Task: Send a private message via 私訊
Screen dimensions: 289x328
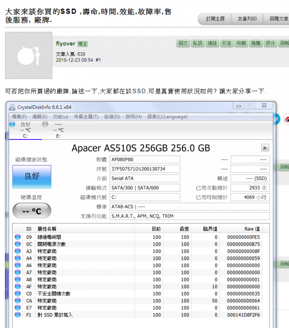Action: click(198, 43)
